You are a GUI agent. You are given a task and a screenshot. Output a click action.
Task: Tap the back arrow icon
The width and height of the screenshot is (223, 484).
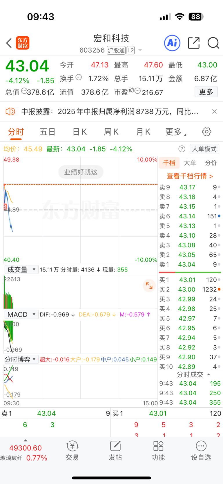tap(9, 43)
